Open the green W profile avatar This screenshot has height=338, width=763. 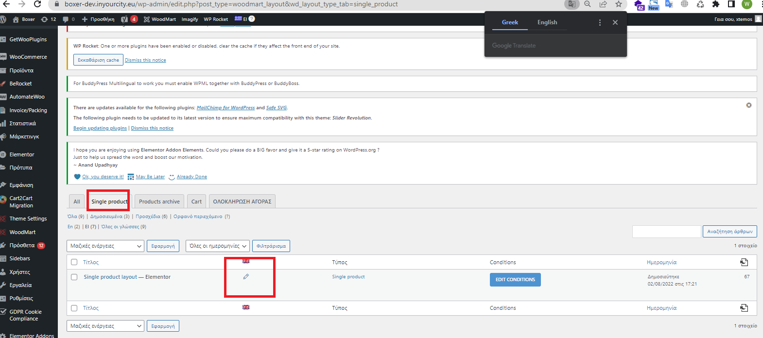(x=747, y=4)
